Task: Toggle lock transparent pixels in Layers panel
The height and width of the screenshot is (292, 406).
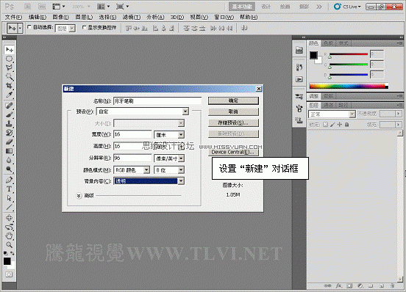Action: click(325, 125)
